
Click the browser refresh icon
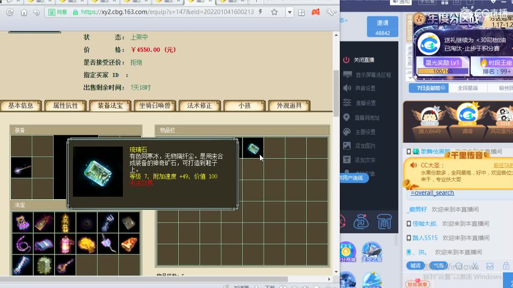pos(10,13)
